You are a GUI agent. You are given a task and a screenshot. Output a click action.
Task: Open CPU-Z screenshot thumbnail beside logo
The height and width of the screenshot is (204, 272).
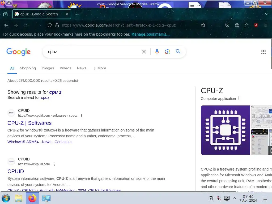coord(261,117)
